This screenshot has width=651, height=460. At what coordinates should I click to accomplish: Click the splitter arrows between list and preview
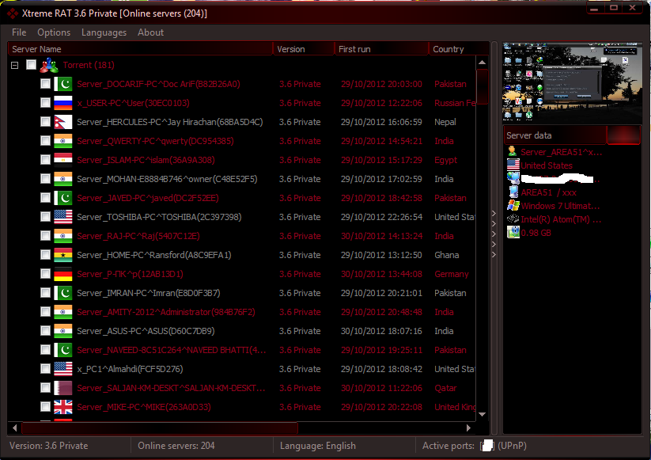point(494,234)
